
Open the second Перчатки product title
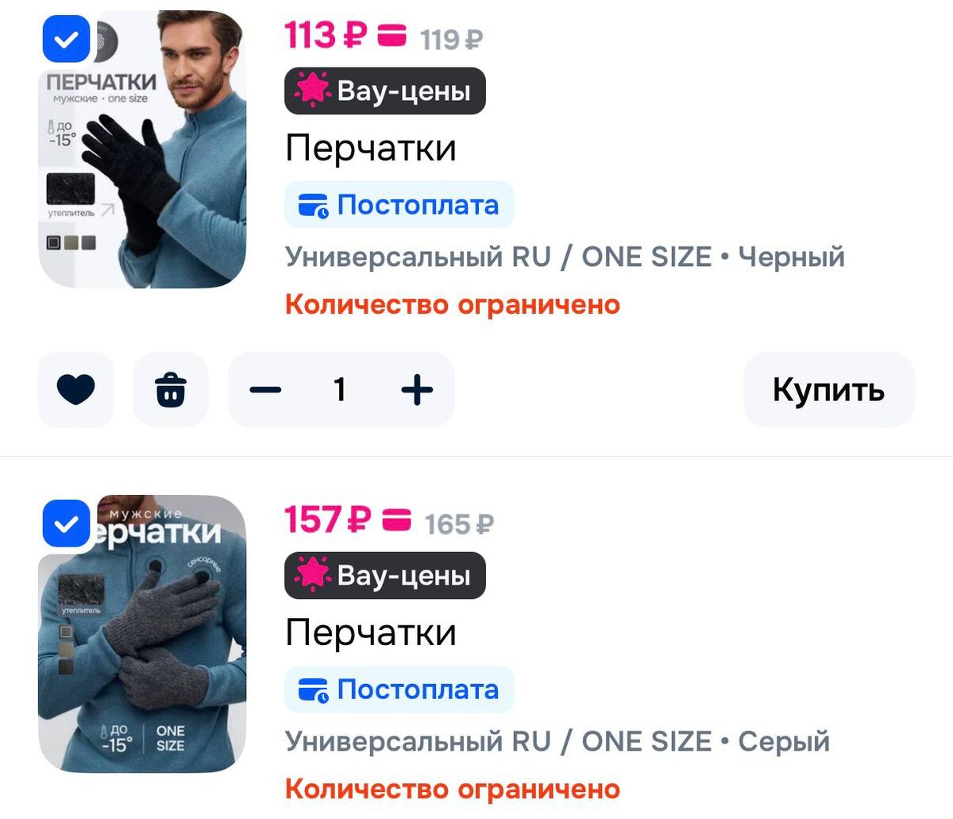point(371,632)
